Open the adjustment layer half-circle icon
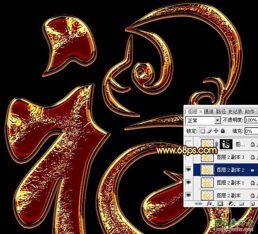The width and height of the screenshot is (258, 234). click(230, 204)
